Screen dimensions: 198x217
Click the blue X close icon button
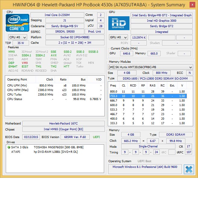coord(189,169)
